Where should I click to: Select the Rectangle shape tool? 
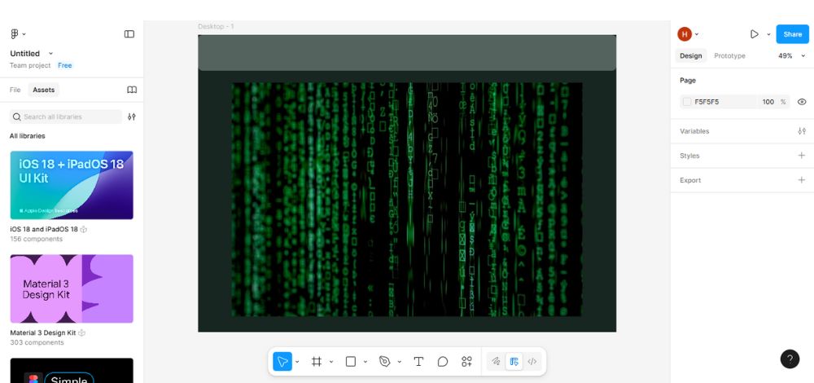point(351,362)
